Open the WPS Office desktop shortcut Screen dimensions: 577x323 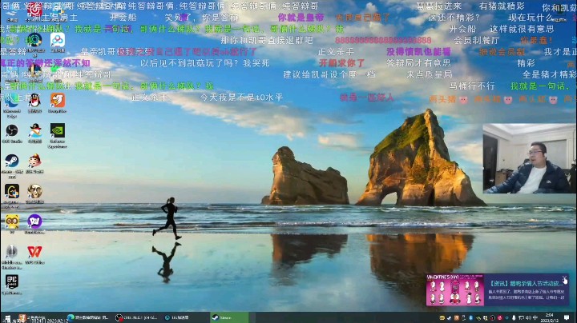(x=34, y=254)
